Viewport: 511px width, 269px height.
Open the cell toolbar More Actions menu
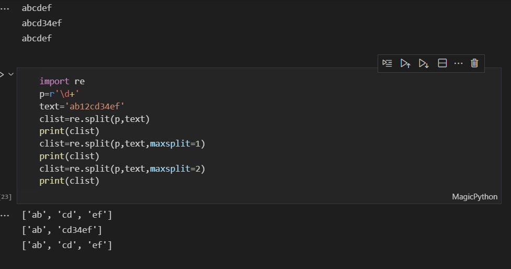pos(459,63)
